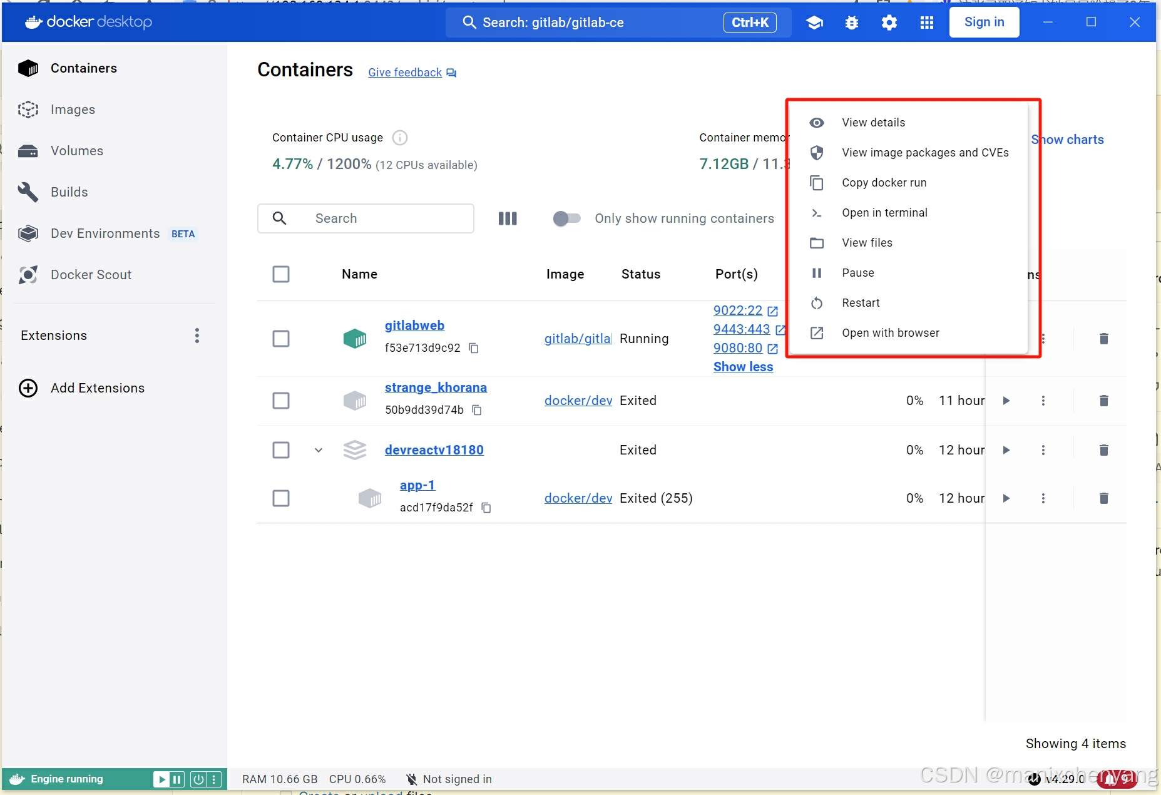1161x795 pixels.
Task: Select the strange_khorana container checkbox
Action: tap(281, 401)
